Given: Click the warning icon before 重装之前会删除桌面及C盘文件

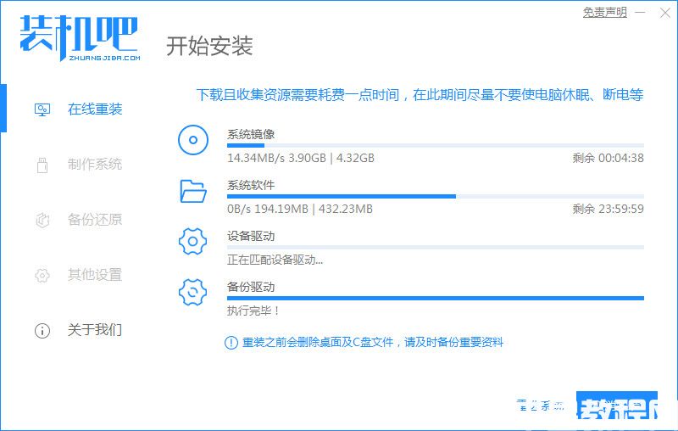Looking at the screenshot, I should tap(231, 343).
